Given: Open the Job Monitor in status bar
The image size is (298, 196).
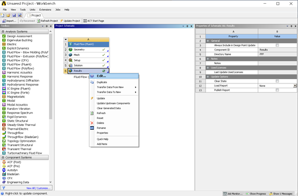Looking at the screenshot, I should (233, 194).
